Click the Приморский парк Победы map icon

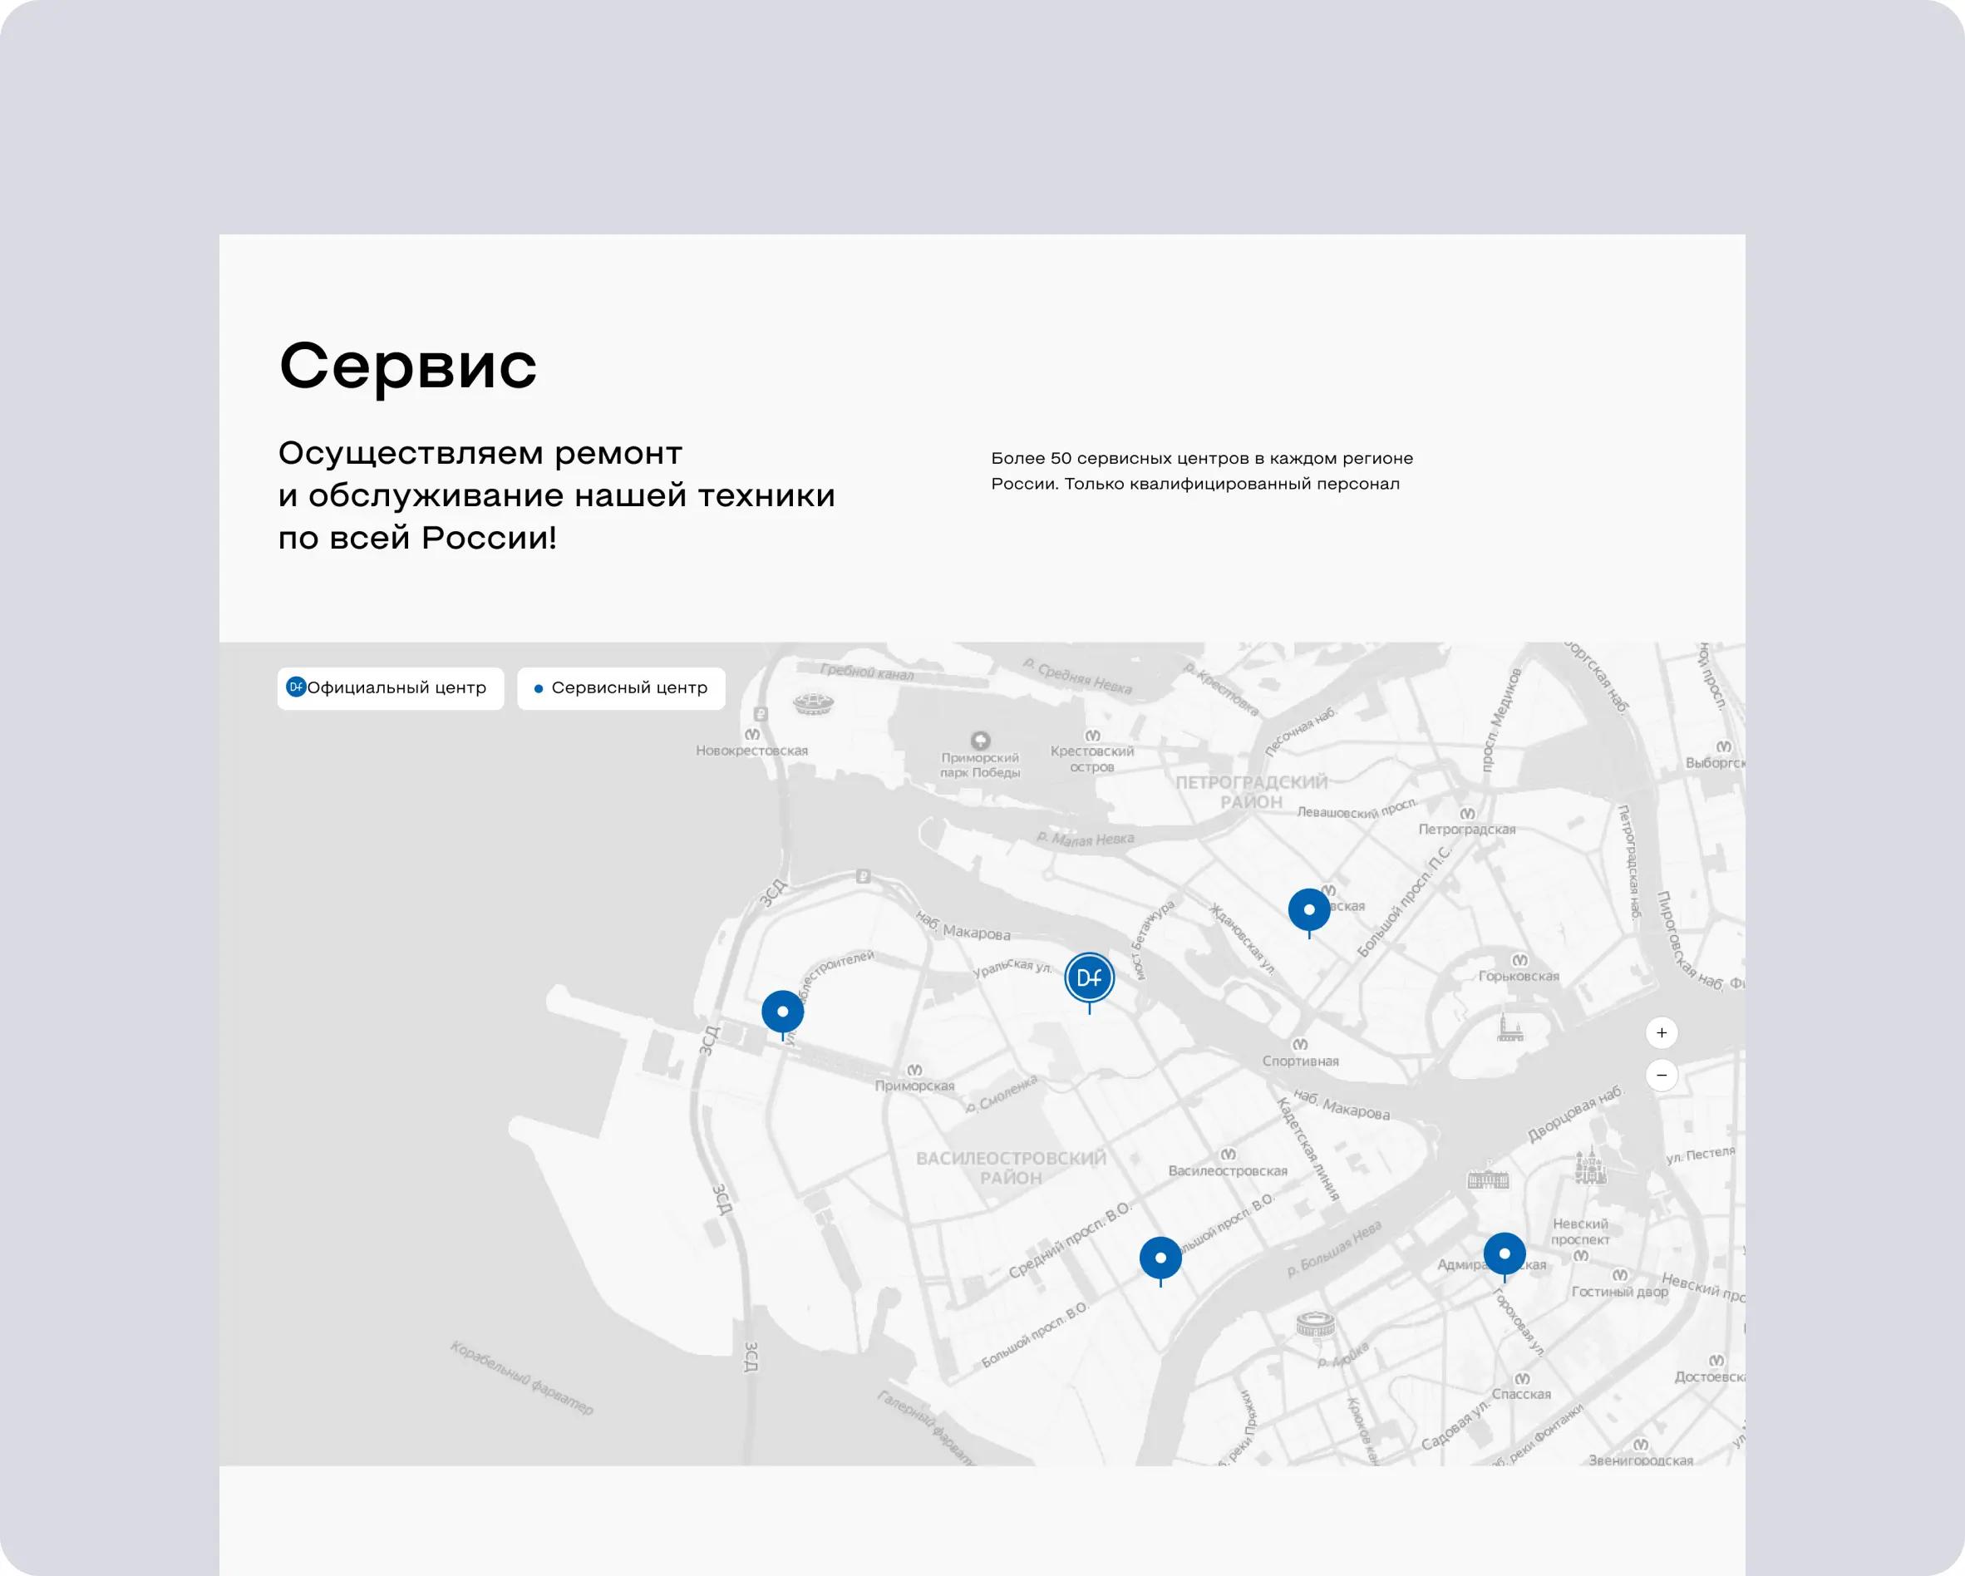980,740
